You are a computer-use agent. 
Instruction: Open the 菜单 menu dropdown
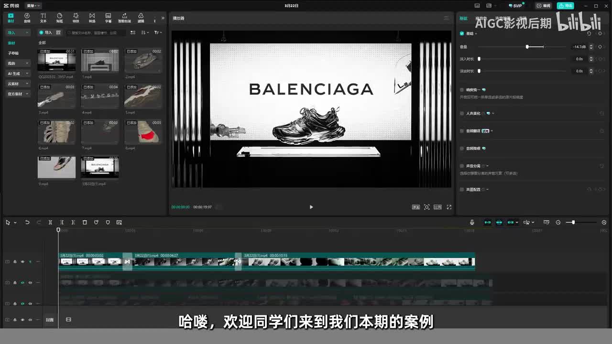pyautogui.click(x=33, y=6)
